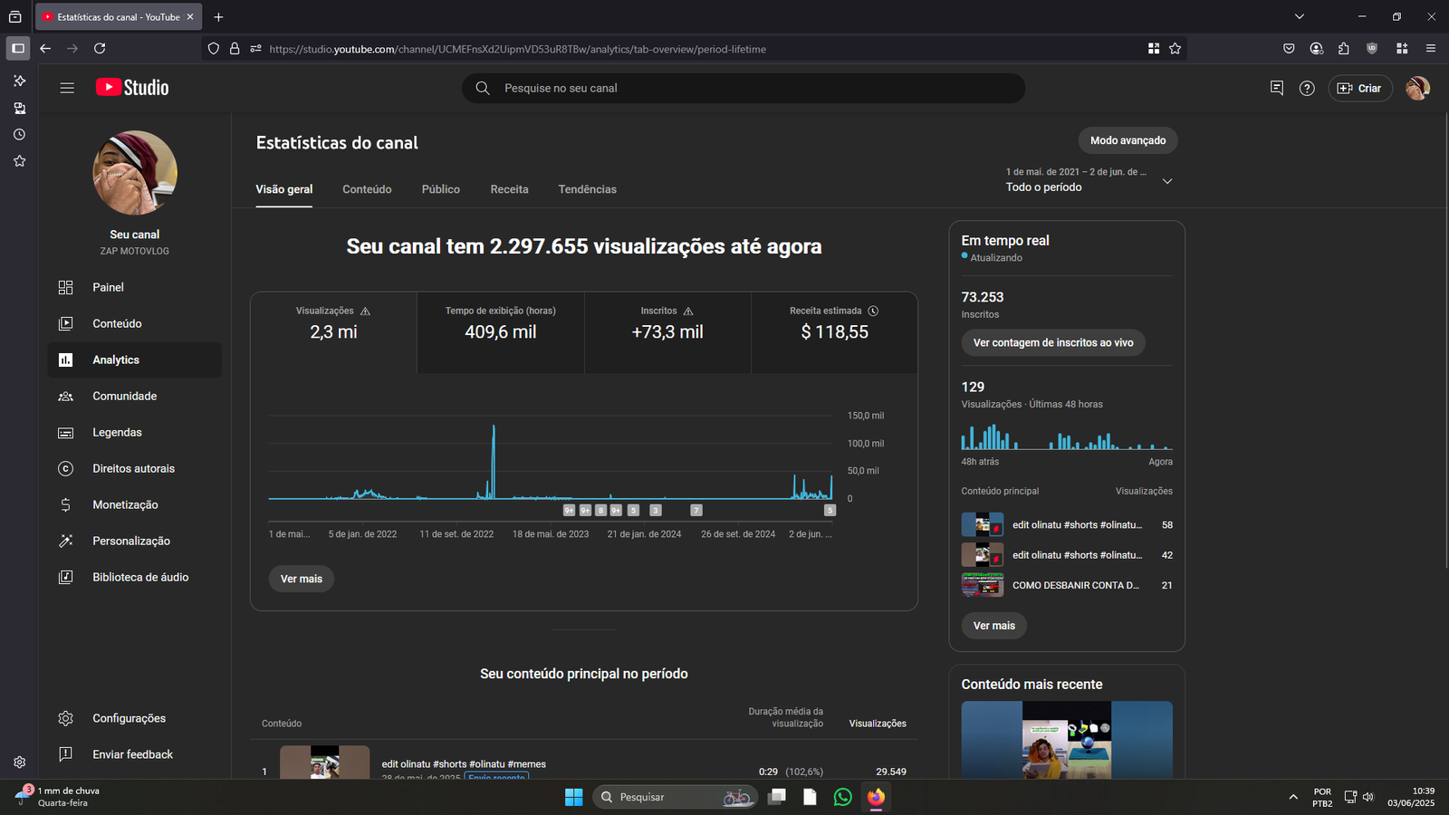Click the Windows Start button

pyautogui.click(x=573, y=797)
